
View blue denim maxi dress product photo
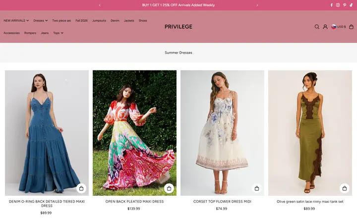pyautogui.click(x=47, y=133)
